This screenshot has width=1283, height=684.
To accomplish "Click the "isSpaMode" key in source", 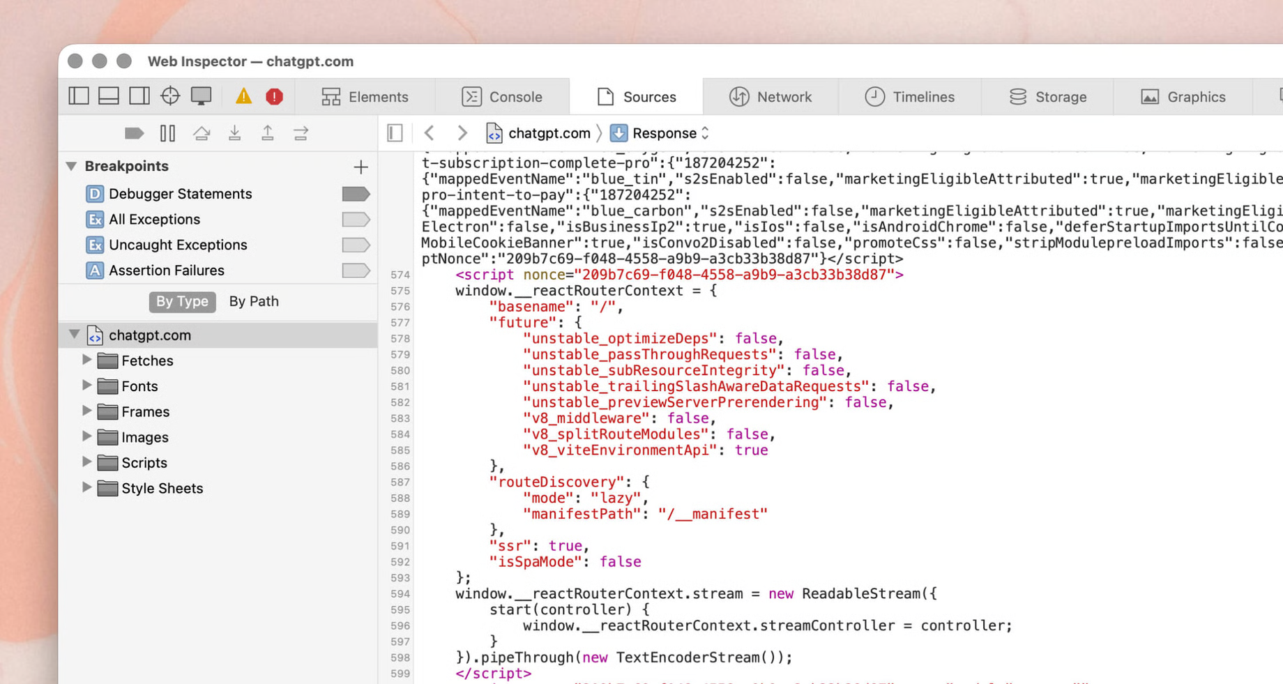I will coord(536,562).
